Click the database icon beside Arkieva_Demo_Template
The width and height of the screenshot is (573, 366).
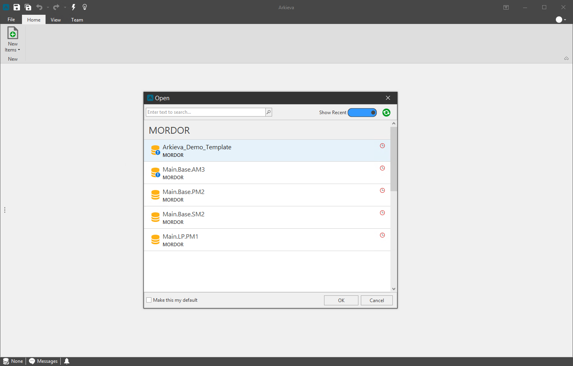tap(155, 150)
